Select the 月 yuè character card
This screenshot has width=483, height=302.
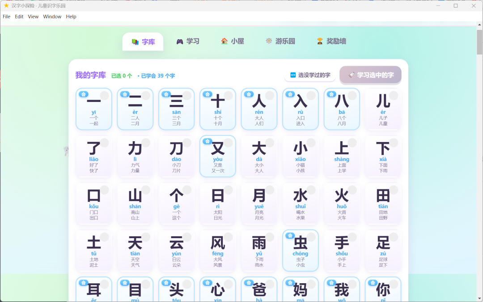tap(259, 203)
